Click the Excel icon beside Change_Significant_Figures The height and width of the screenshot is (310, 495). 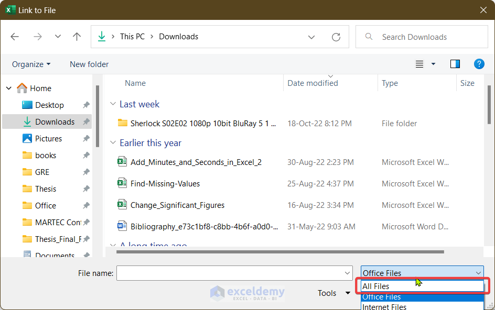click(122, 205)
